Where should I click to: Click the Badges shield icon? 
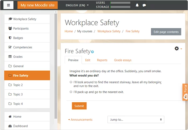[x=10, y=38]
